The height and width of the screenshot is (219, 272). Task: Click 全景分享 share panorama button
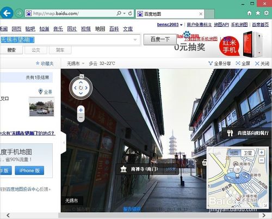coord(219,63)
